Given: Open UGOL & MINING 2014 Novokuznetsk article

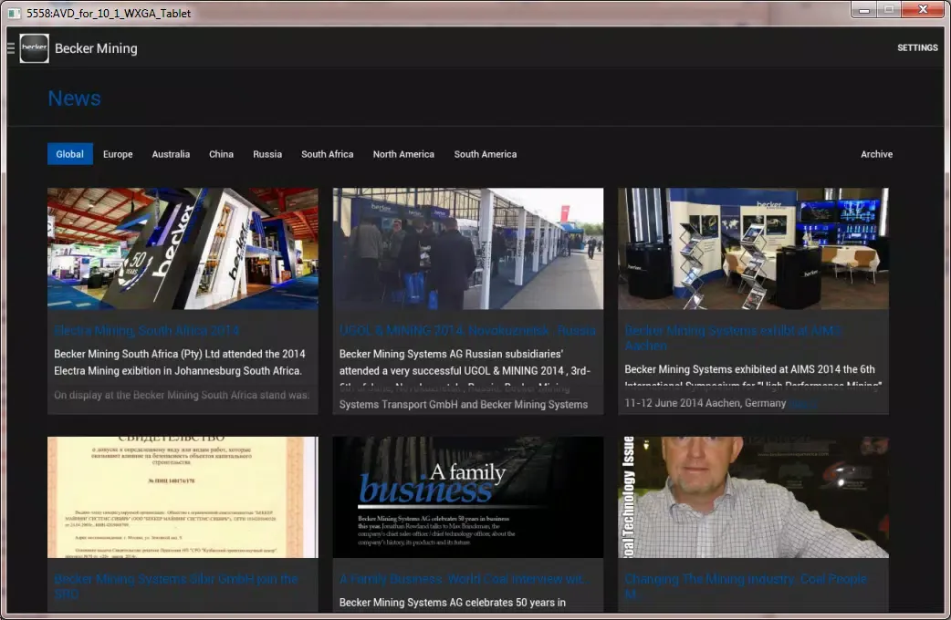Looking at the screenshot, I should [467, 330].
